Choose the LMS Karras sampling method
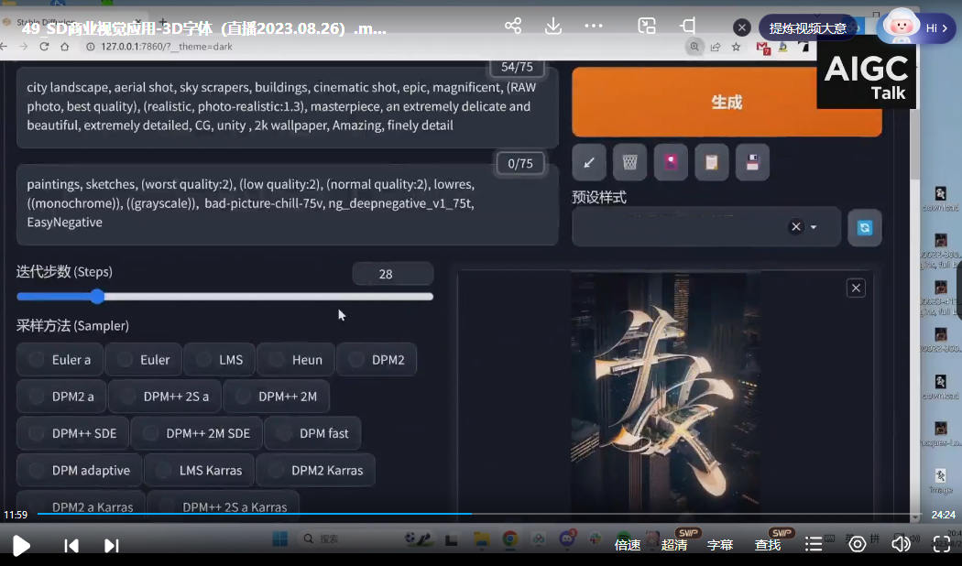Screen dimensions: 962x566 point(198,469)
